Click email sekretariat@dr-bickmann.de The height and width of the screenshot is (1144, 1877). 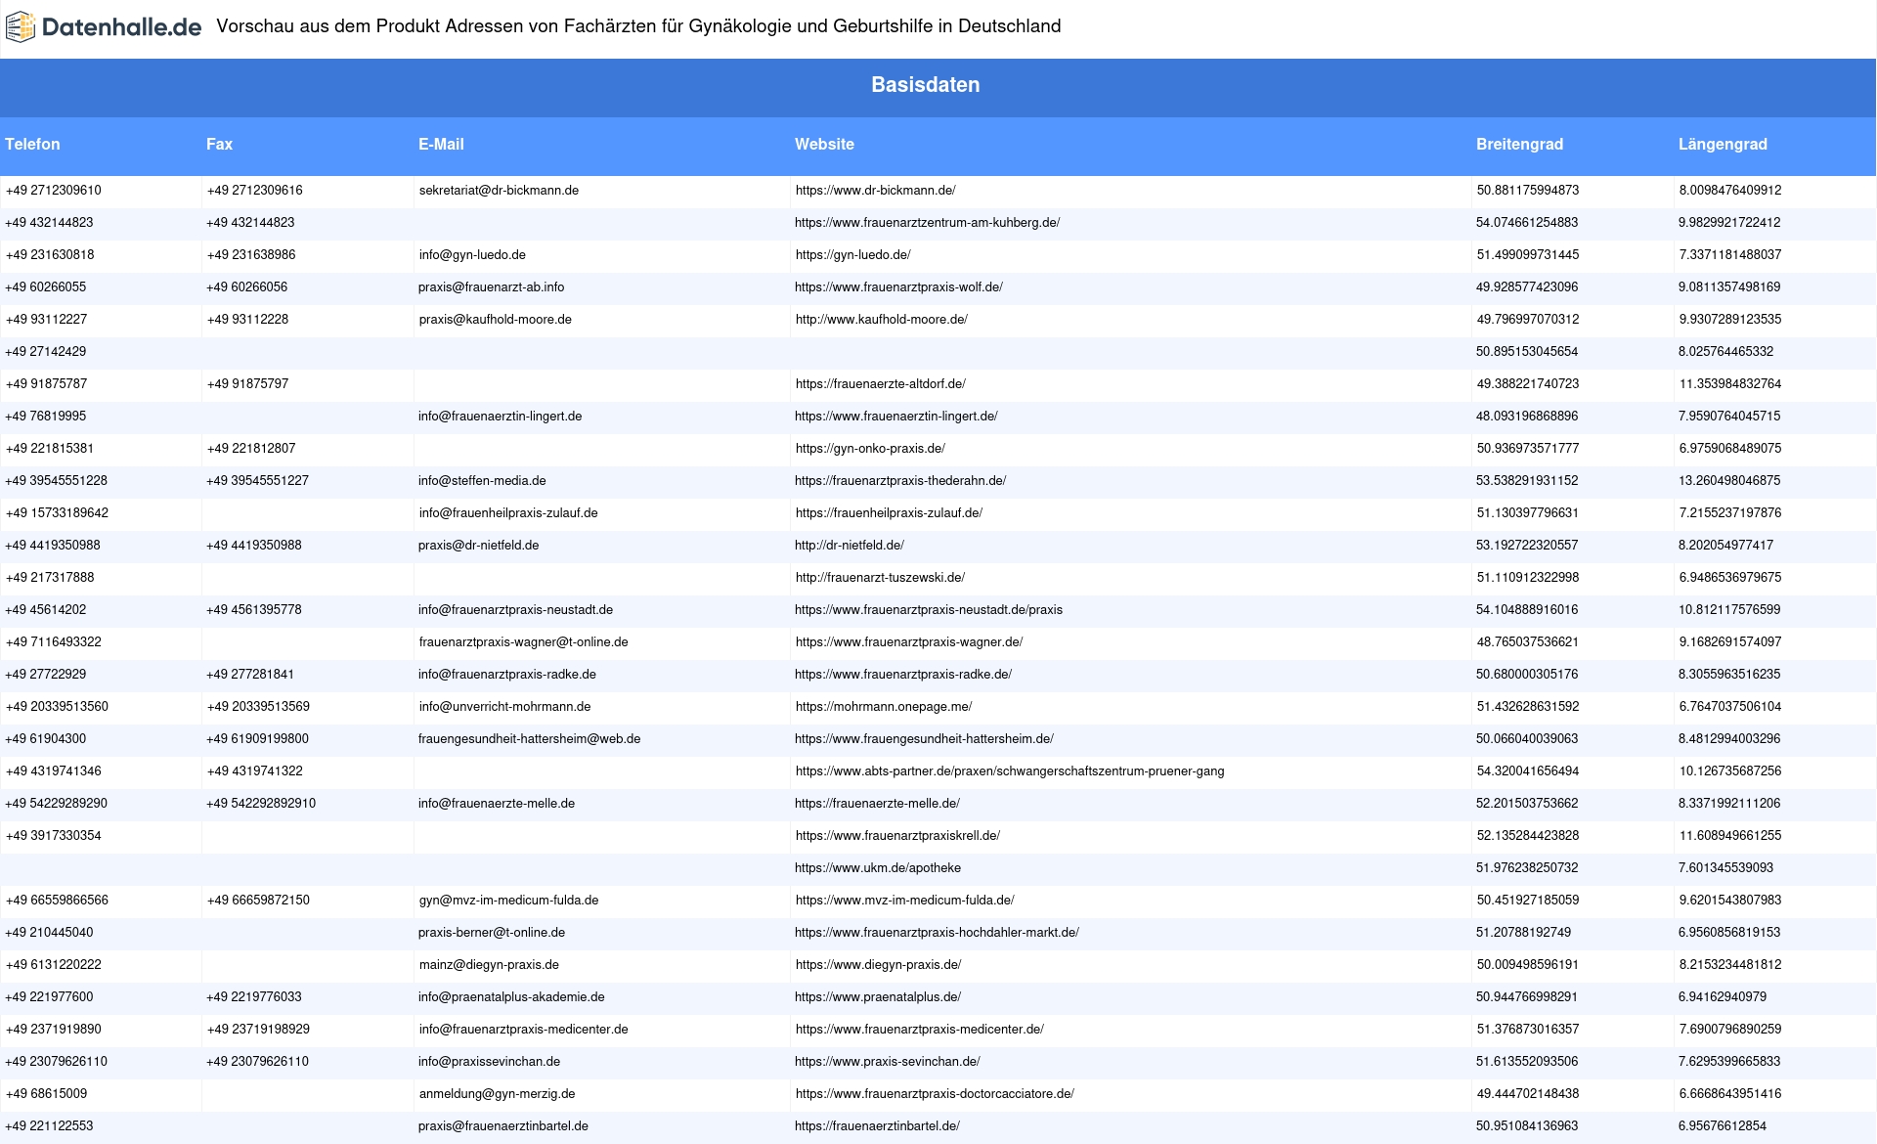tap(499, 191)
